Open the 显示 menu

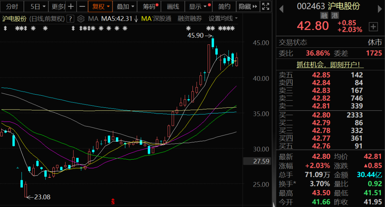pyautogui.click(x=198, y=6)
